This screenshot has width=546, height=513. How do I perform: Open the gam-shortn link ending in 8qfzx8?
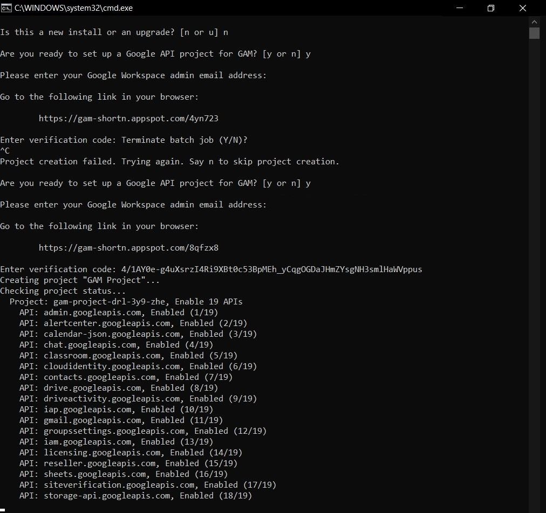128,248
